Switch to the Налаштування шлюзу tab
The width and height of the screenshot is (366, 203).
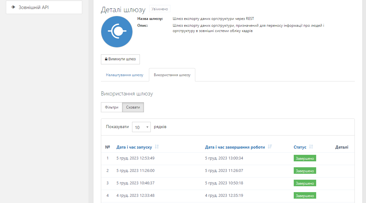pyautogui.click(x=125, y=75)
